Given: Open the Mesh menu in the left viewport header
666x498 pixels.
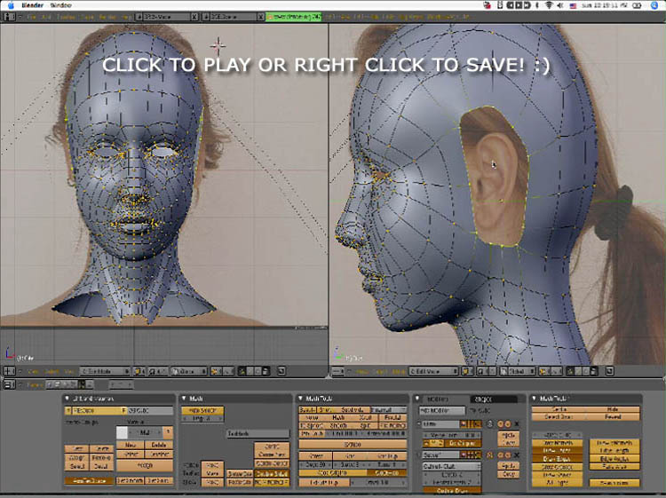Looking at the screenshot, I should 68,371.
